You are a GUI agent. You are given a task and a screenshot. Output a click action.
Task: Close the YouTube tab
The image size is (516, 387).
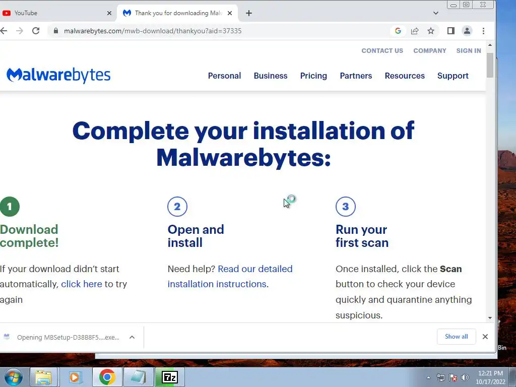click(x=109, y=13)
